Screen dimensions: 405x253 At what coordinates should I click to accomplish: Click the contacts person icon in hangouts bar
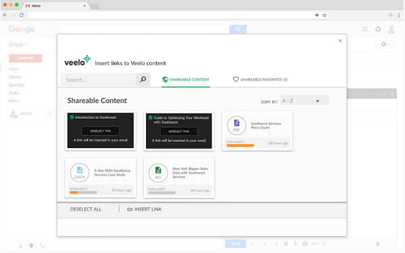point(21,245)
